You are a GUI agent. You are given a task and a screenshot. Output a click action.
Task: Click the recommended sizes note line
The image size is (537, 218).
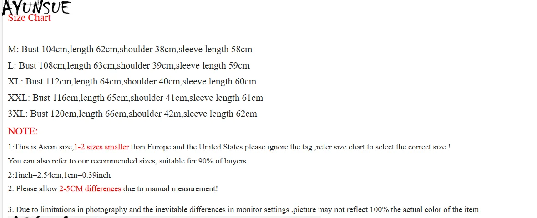coord(127,161)
